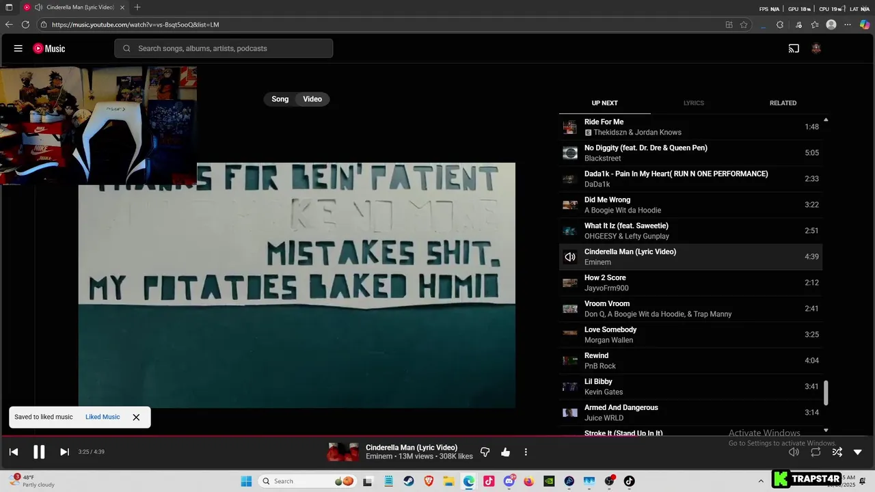Click the queue scrollbar thumb

pos(826,392)
